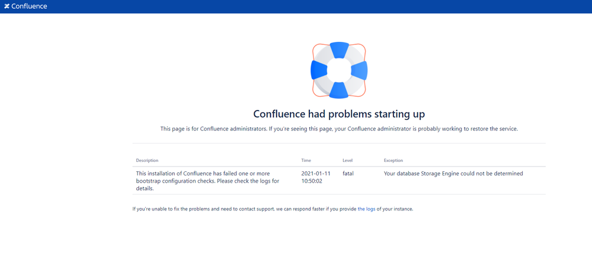The width and height of the screenshot is (592, 257).
Task: Click 'This page is for Confluence administrators' sentence
Action: pyautogui.click(x=339, y=129)
